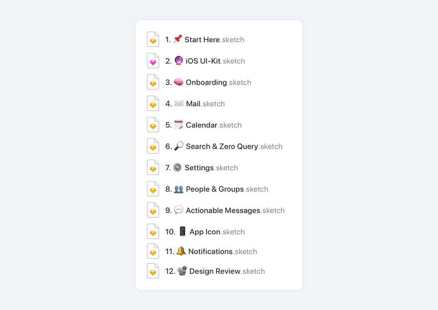This screenshot has width=438, height=310.
Task: Click the Start Here sketch file icon
Action: coord(153,39)
